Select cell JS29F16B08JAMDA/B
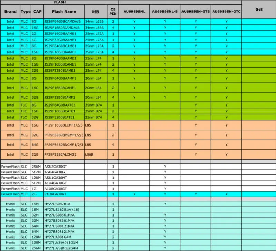The width and height of the screenshot is (276, 251). click(x=64, y=28)
